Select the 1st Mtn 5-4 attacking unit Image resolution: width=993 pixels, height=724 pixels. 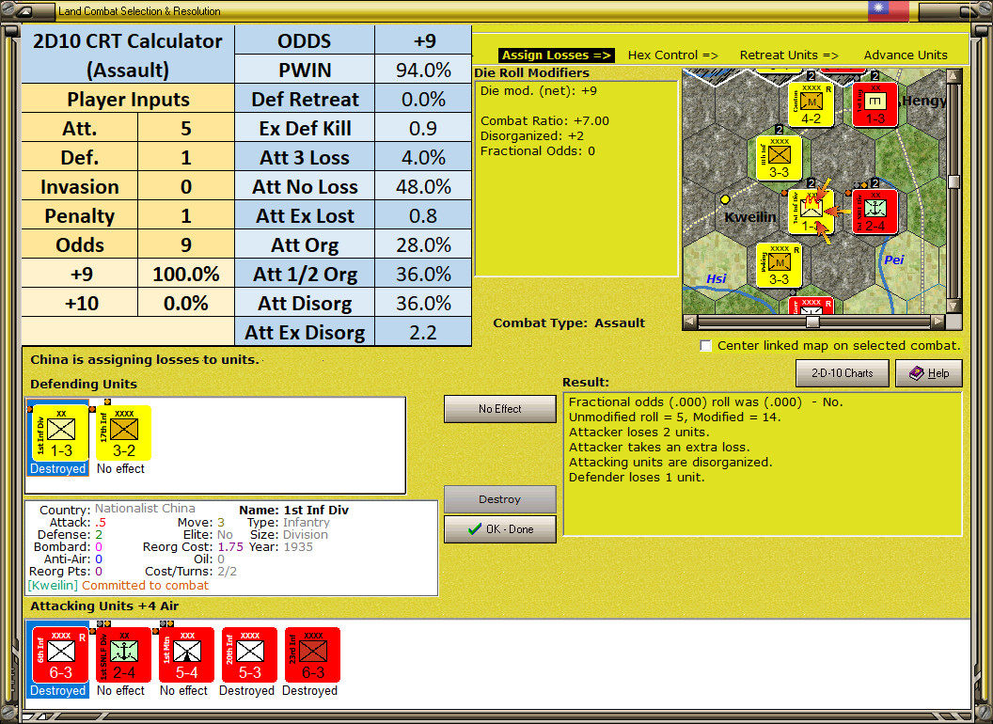(x=186, y=655)
